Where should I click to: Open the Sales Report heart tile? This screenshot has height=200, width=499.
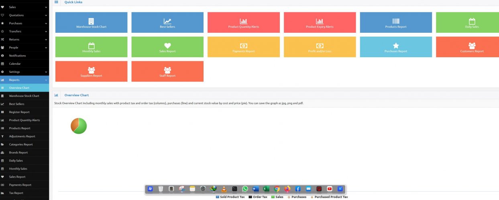point(167,47)
